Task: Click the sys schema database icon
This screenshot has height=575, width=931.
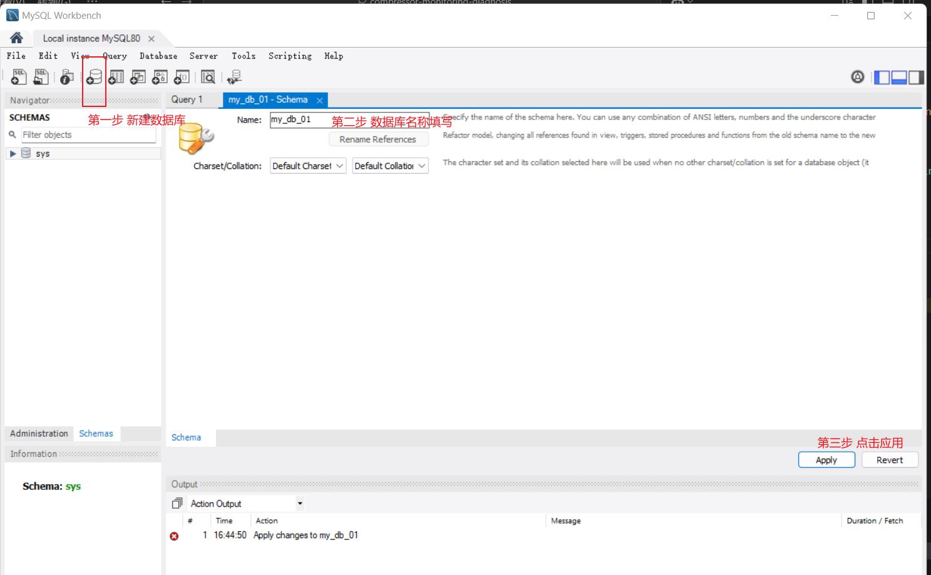Action: tap(26, 153)
